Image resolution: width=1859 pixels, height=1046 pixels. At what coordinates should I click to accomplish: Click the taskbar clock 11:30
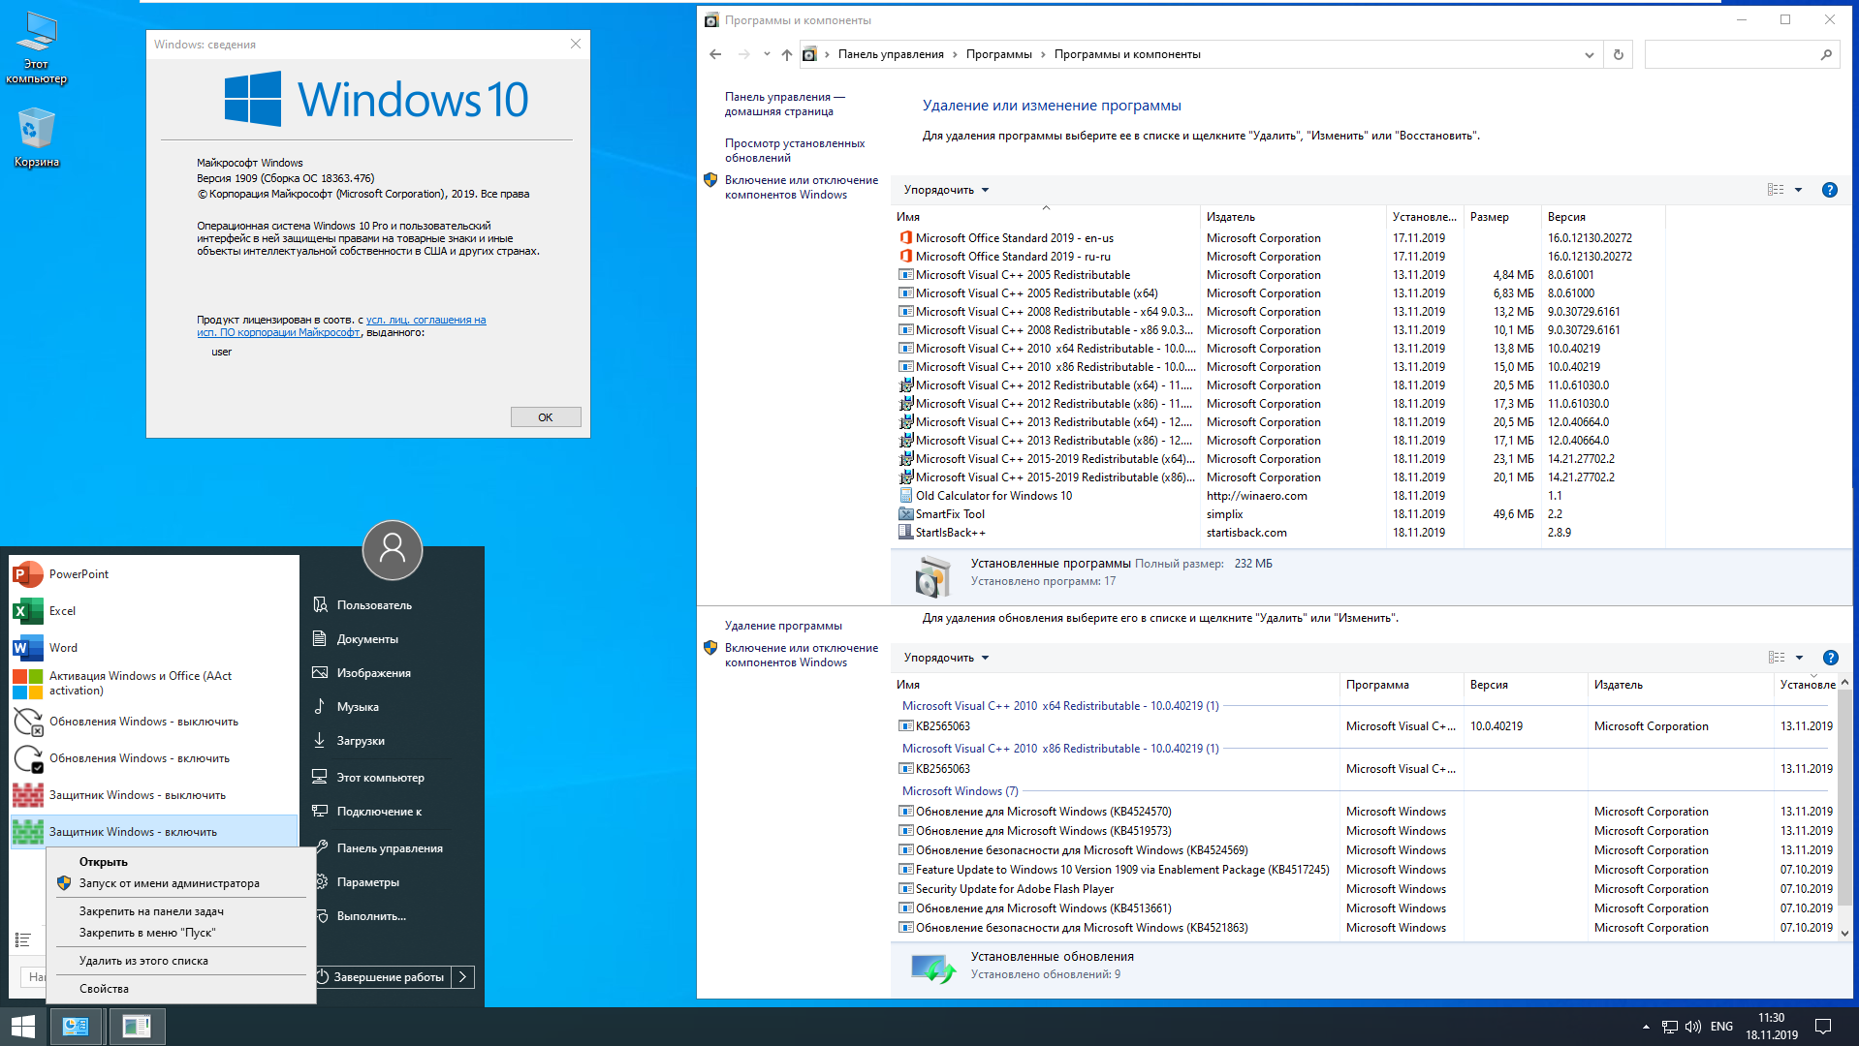(1772, 1027)
